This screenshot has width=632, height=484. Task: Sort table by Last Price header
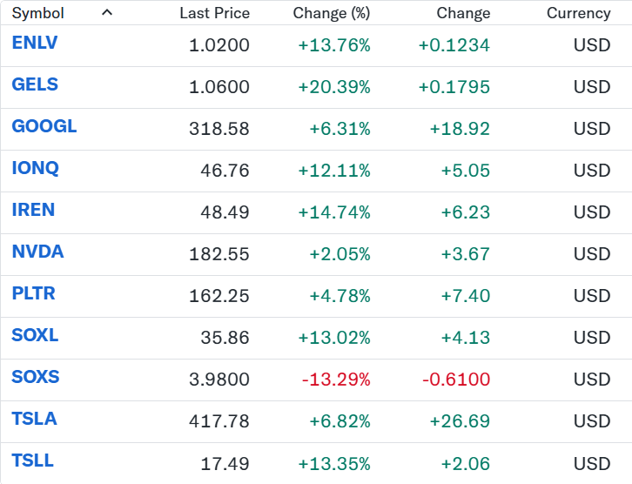(x=214, y=13)
